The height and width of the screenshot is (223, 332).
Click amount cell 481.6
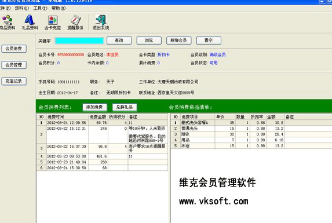[98, 156]
